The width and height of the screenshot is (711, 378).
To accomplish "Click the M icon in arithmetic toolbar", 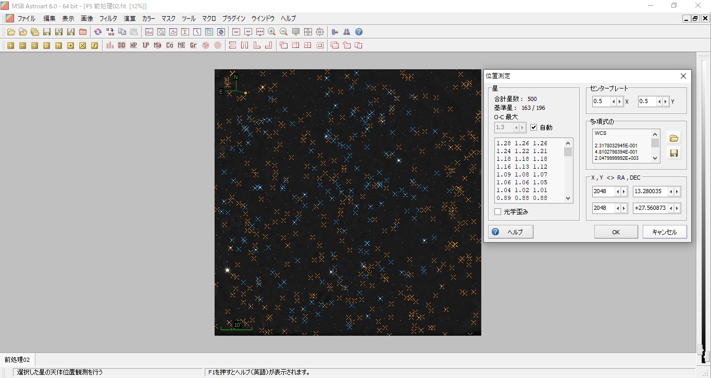I will click(x=58, y=45).
